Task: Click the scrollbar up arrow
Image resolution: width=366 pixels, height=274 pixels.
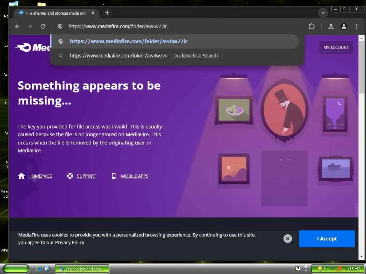Action: coord(361,38)
